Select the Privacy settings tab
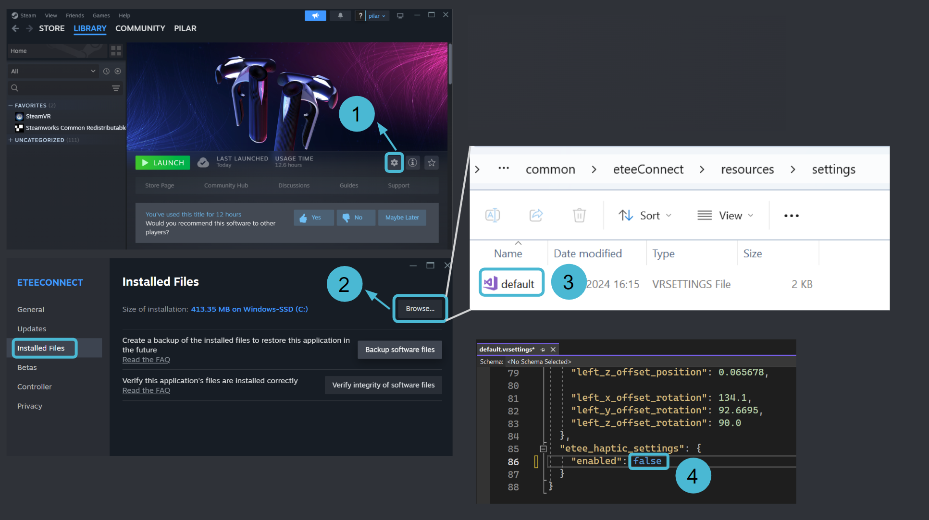 click(30, 406)
